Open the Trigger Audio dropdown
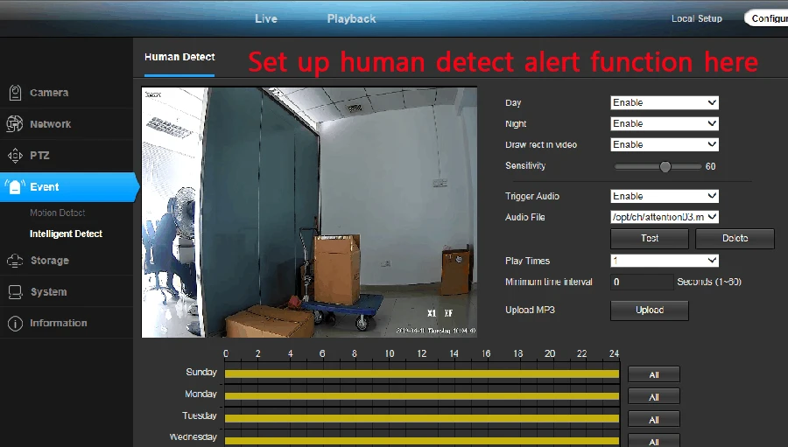 click(x=665, y=196)
